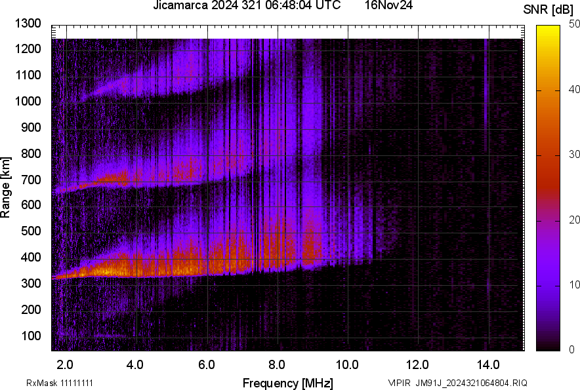Click the range tick label '700'
The image size is (580, 390).
point(31,180)
